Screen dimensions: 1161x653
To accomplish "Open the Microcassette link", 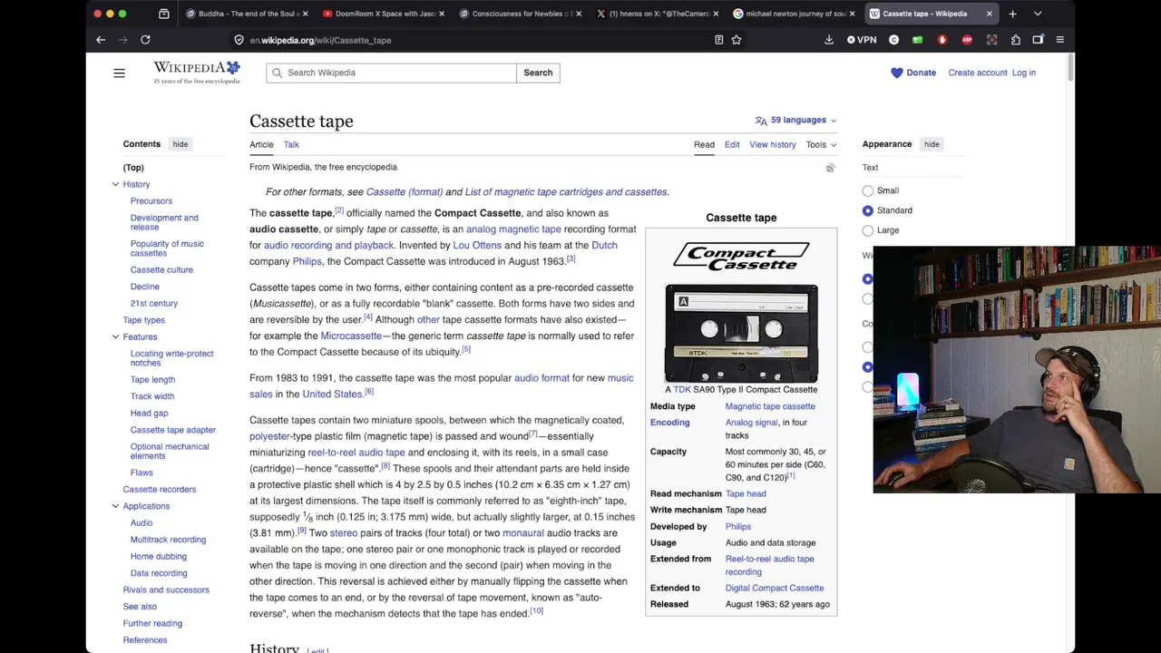I will pyautogui.click(x=351, y=336).
